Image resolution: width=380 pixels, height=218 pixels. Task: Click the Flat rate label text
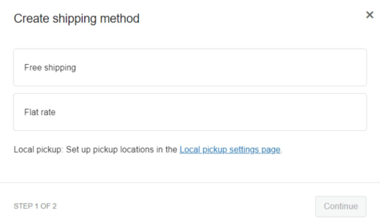point(40,113)
